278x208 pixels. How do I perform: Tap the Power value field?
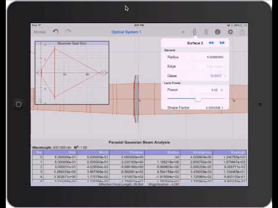214,90
